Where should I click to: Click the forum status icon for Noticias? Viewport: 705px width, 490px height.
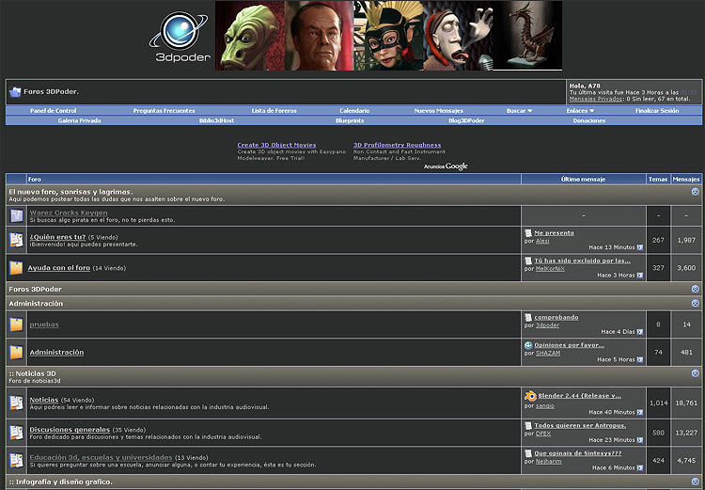[17, 403]
